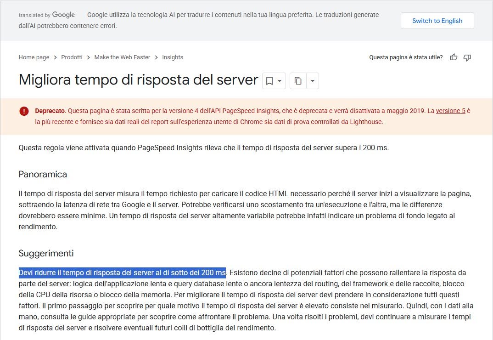Click the Google logo in translation banner
Viewport: 493px width, 340px height.
63,15
